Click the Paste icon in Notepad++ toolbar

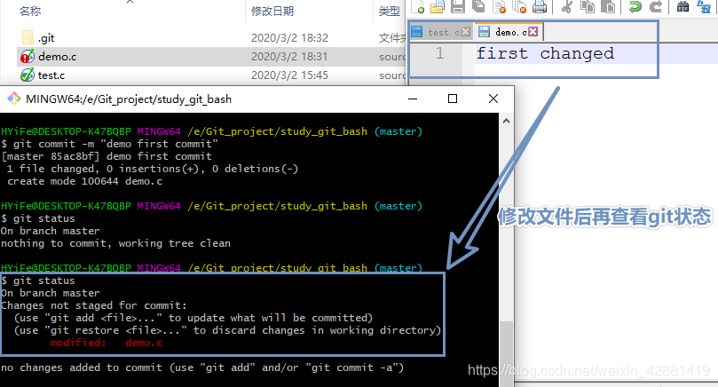[608, 6]
